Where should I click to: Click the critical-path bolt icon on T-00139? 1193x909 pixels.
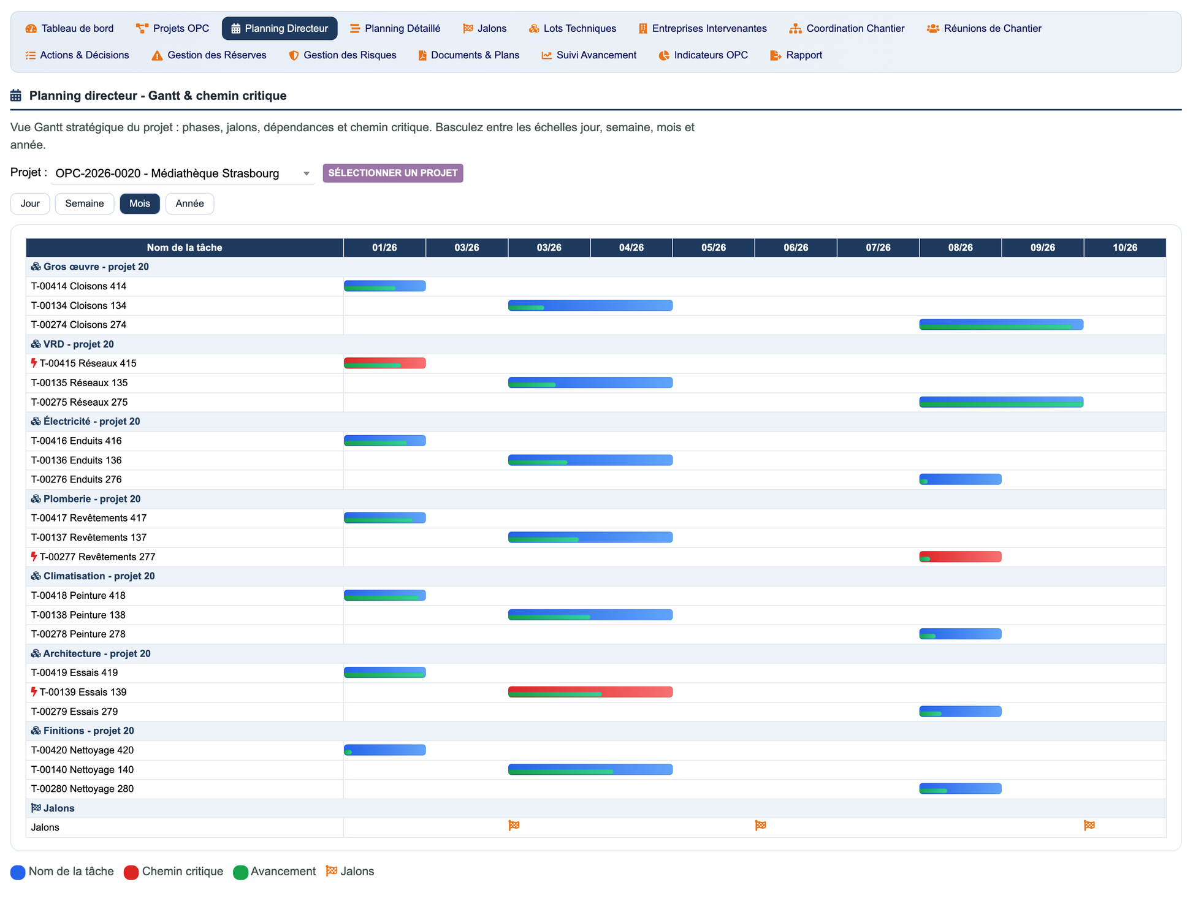(34, 693)
